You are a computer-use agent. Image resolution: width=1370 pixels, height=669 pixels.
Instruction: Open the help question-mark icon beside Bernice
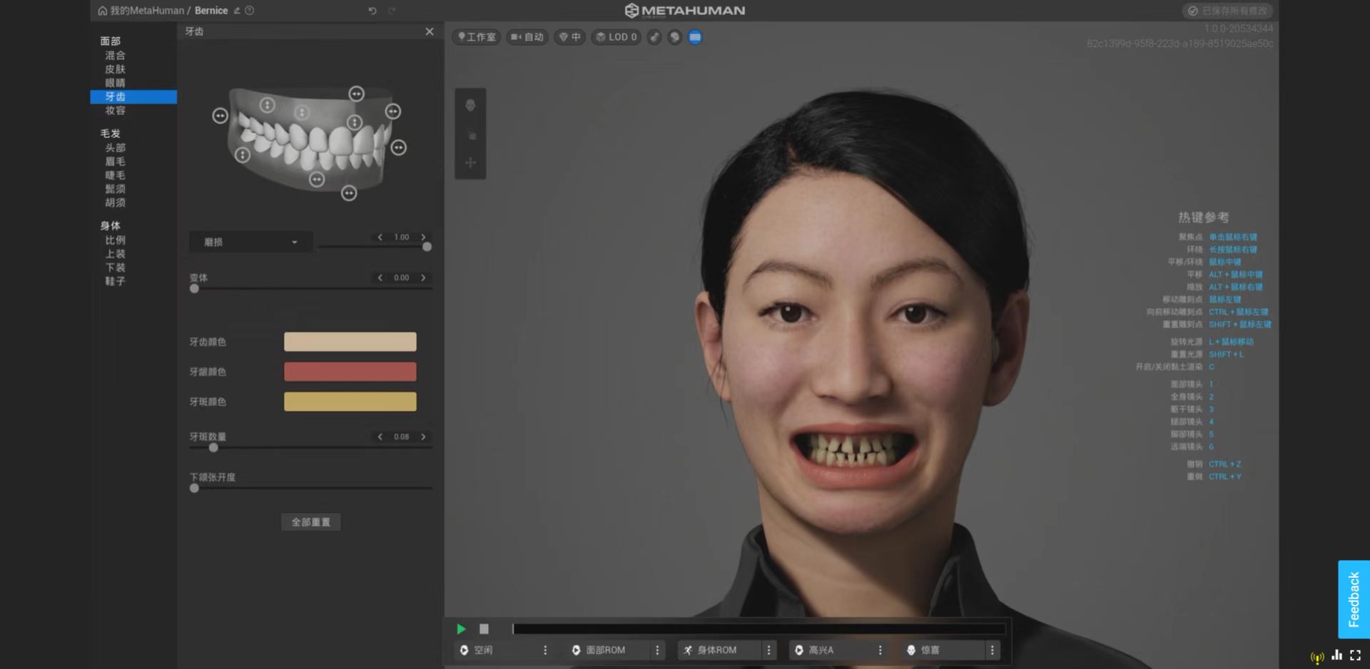[249, 11]
